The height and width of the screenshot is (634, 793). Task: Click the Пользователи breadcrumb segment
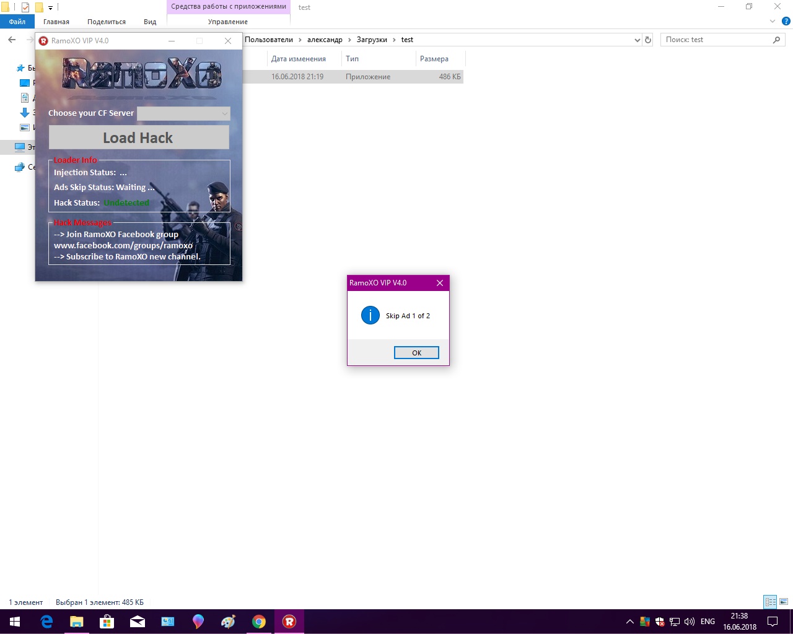(269, 40)
